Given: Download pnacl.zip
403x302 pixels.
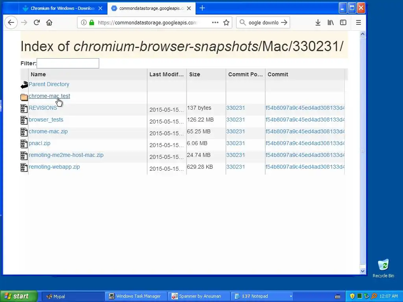Looking at the screenshot, I should [39, 143].
